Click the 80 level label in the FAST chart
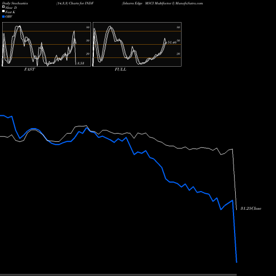The width and height of the screenshot is (276, 276). pos(88,27)
